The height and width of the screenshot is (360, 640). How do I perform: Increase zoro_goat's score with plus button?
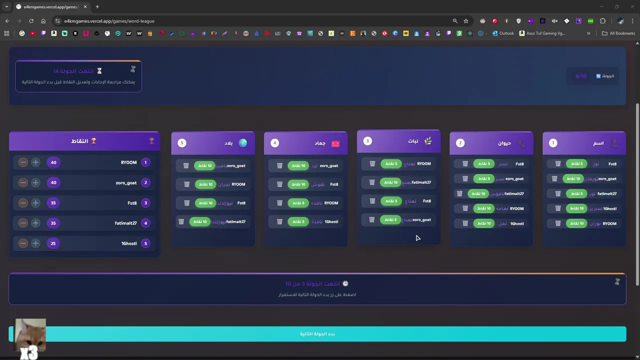click(35, 182)
